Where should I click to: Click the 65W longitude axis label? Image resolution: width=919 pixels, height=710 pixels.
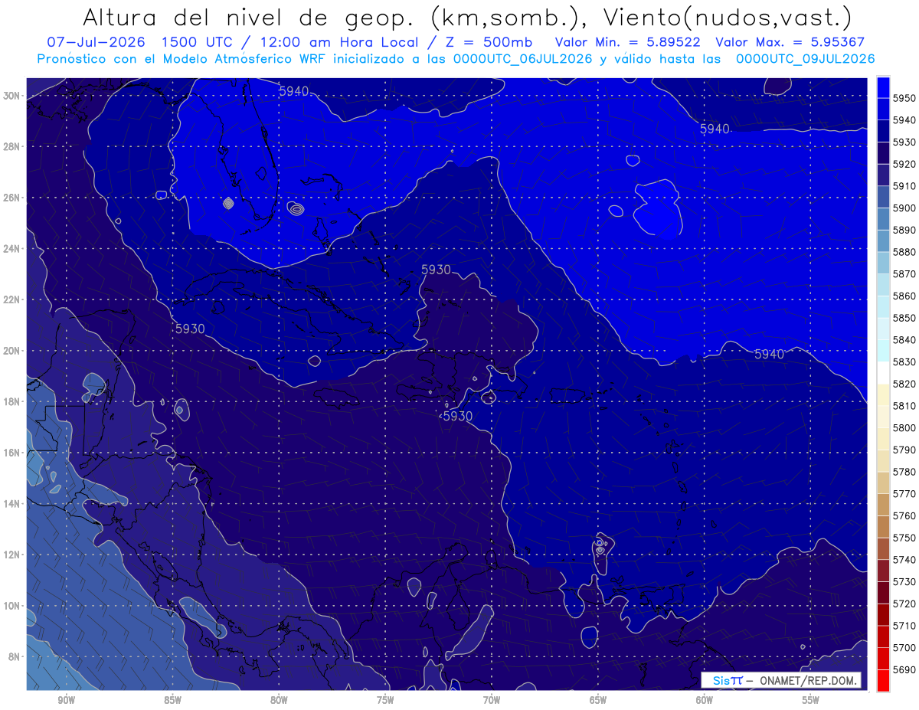598,700
